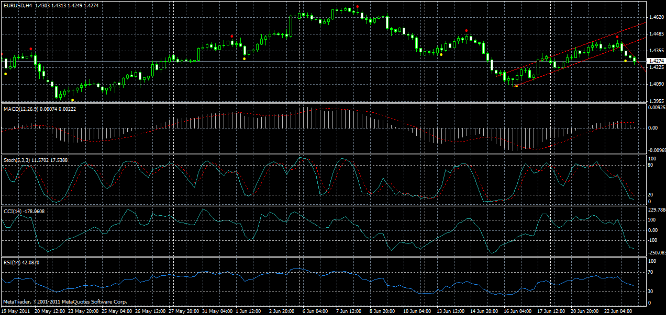Image resolution: width=666 pixels, height=315 pixels.
Task: Select the yellow dot below the 16 Jun low
Action: click(517, 86)
